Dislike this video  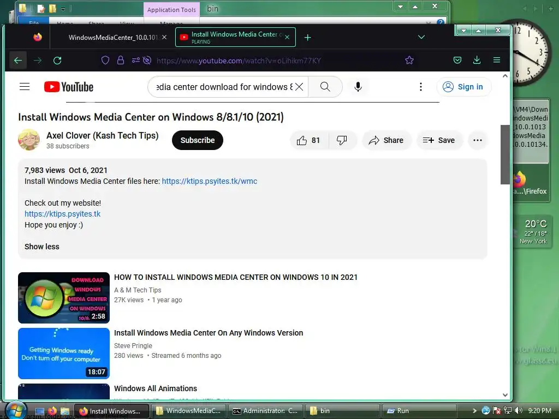coord(342,140)
